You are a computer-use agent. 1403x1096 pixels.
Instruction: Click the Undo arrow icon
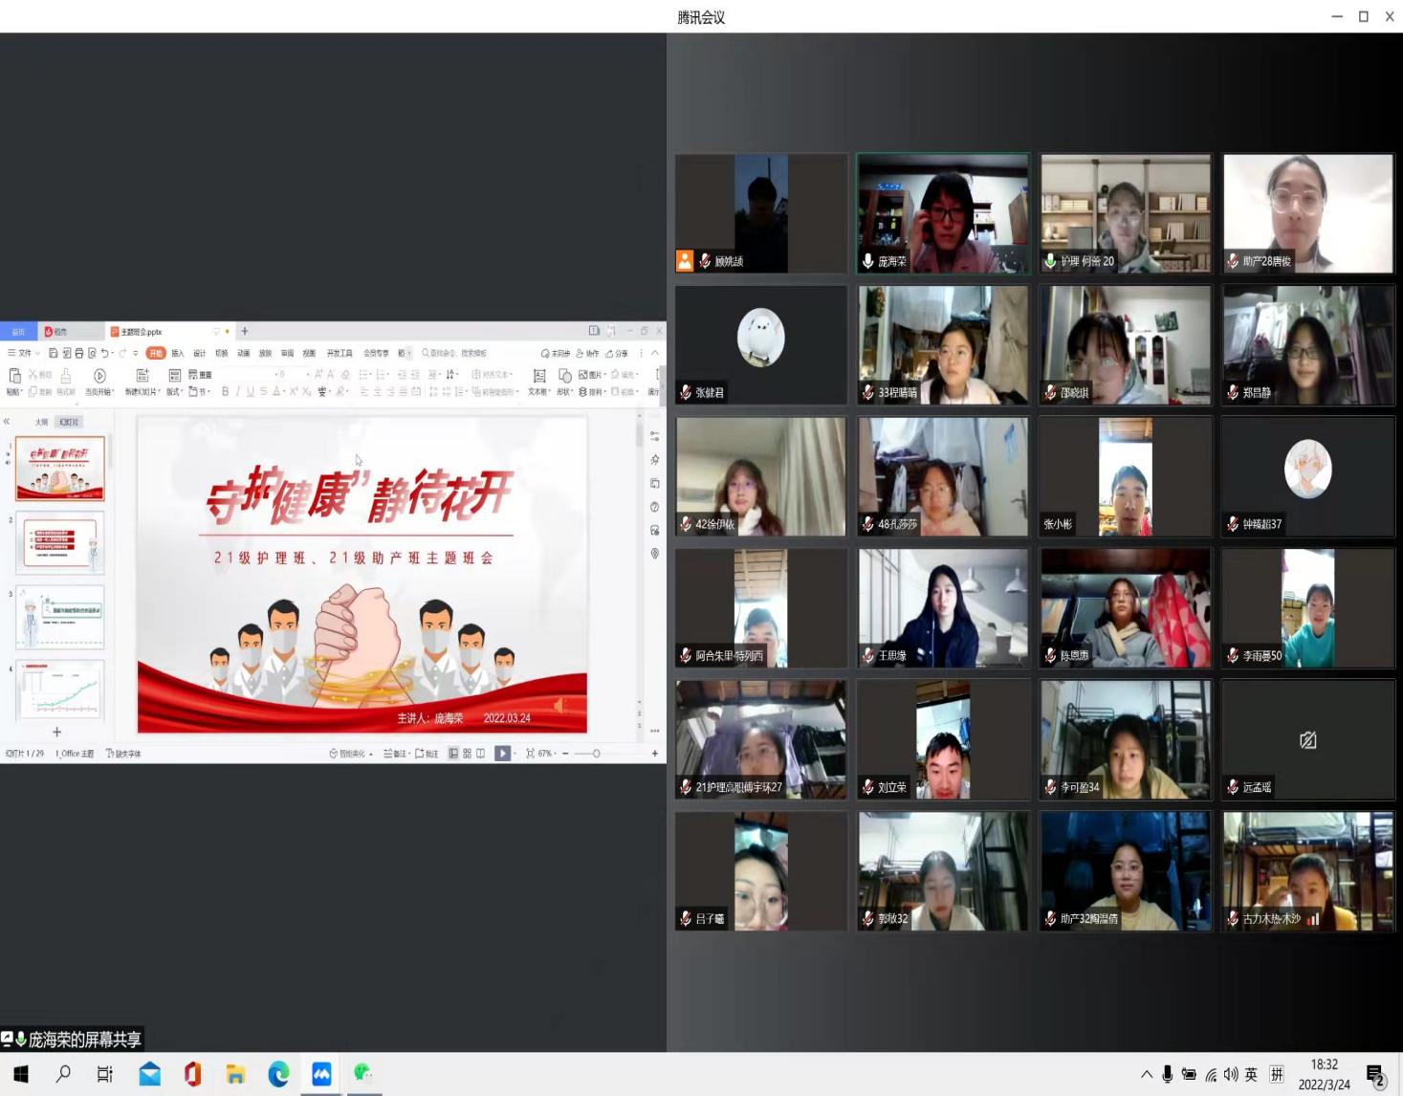105,353
